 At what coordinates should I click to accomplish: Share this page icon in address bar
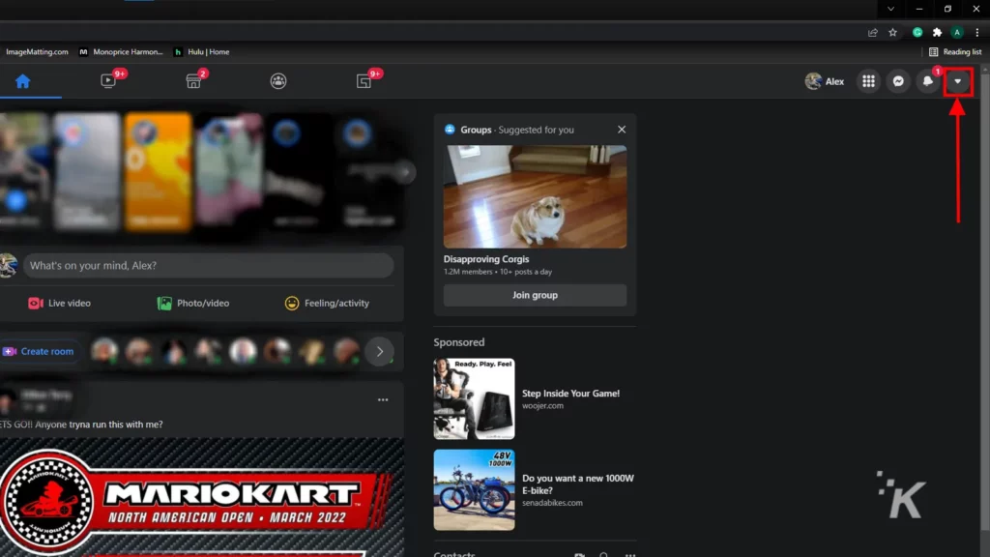[873, 32]
